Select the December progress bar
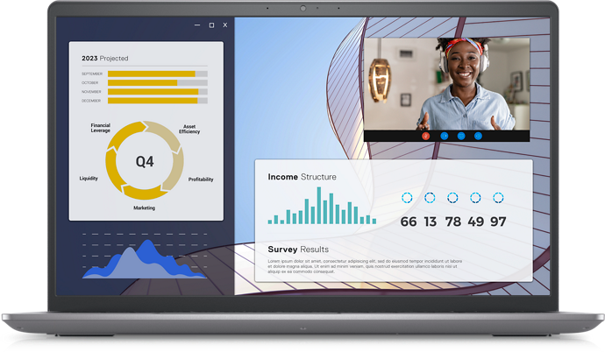 (158, 101)
